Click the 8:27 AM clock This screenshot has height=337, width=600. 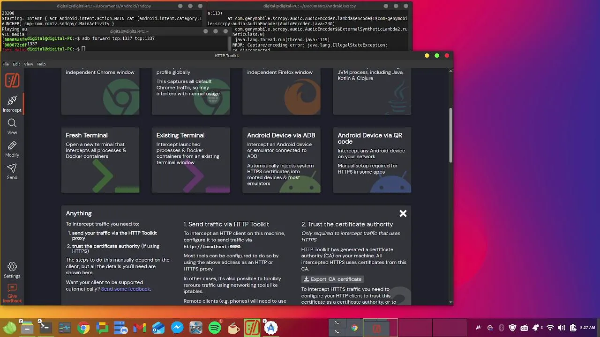click(x=587, y=328)
